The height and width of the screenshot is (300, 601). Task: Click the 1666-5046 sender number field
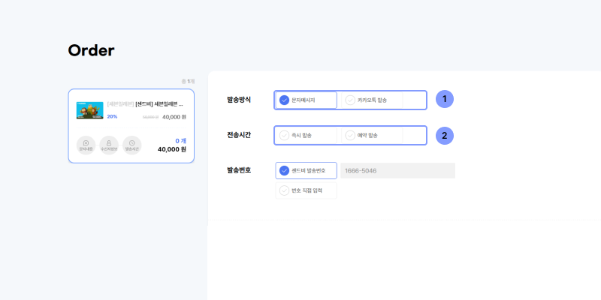(397, 171)
